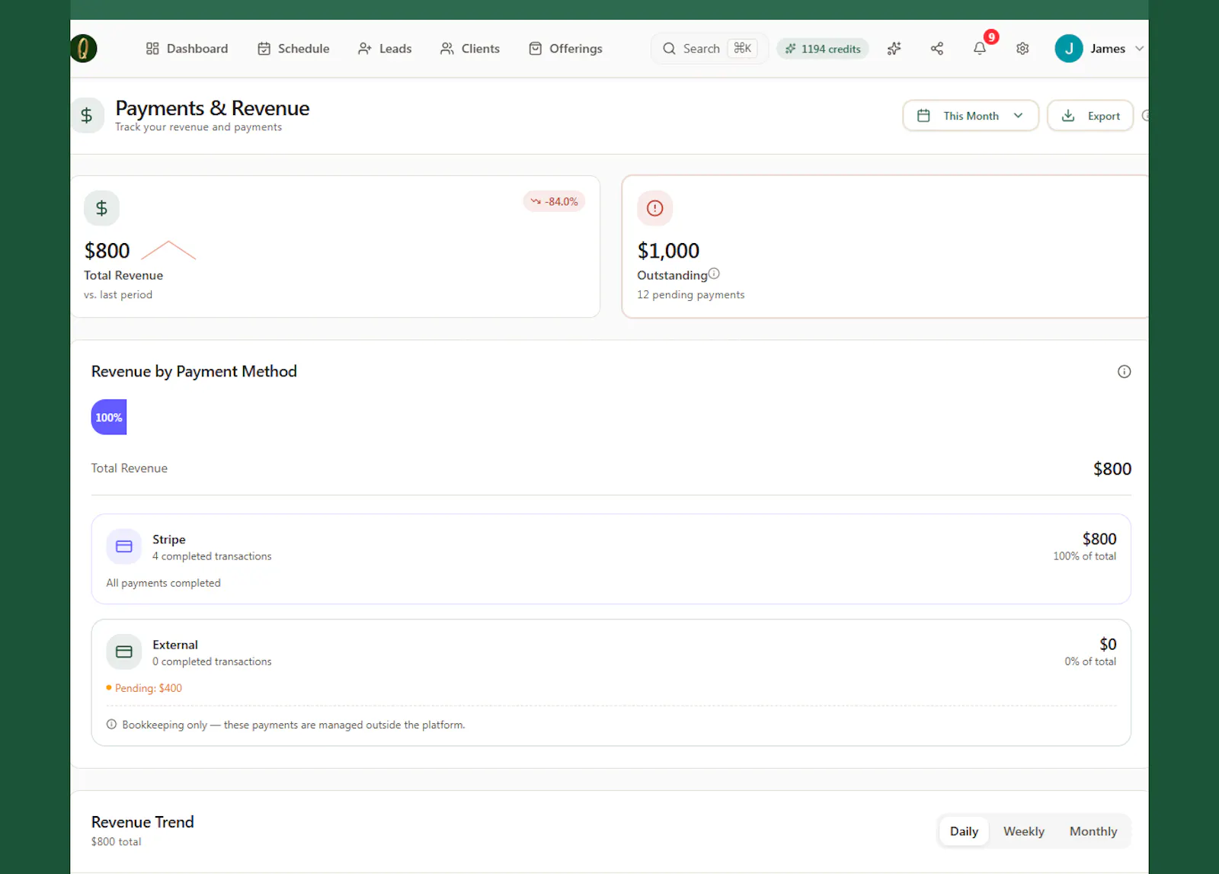Click the app logo in the top-left corner
1219x874 pixels.
[x=83, y=48]
